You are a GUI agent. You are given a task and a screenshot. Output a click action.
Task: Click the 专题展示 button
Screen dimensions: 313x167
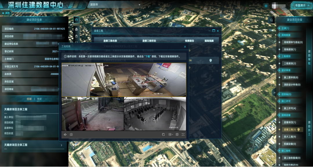pos(301,5)
